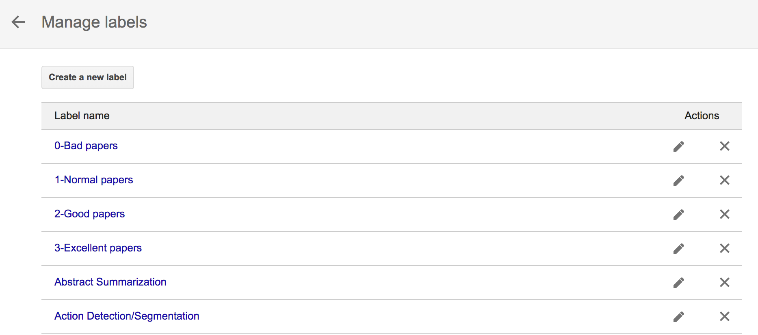Image resolution: width=758 pixels, height=335 pixels.
Task: Rename the Abstract Summarization label via pencil
Action: click(x=679, y=283)
